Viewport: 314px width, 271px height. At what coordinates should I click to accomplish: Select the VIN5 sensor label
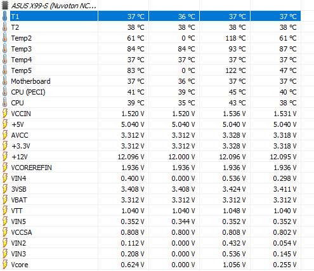point(18,221)
